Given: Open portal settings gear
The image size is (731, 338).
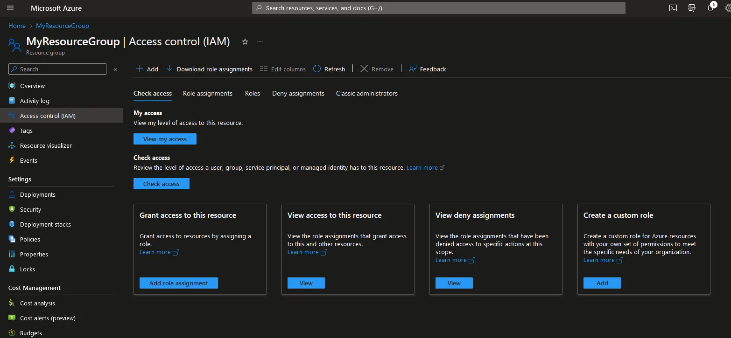Looking at the screenshot, I should pos(728,8).
